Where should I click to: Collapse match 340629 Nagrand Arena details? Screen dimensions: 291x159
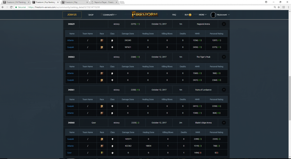[x=224, y=24]
